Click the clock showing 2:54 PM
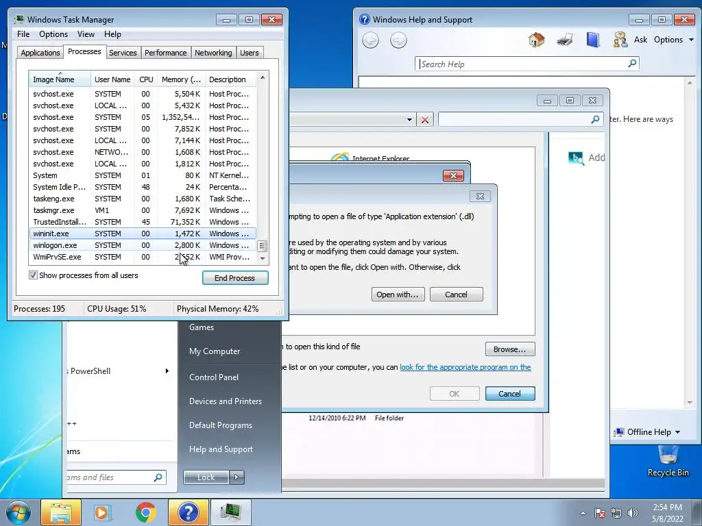This screenshot has height=526, width=702. tap(667, 508)
